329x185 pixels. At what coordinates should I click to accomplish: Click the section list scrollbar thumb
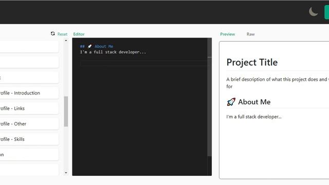[x=66, y=112]
